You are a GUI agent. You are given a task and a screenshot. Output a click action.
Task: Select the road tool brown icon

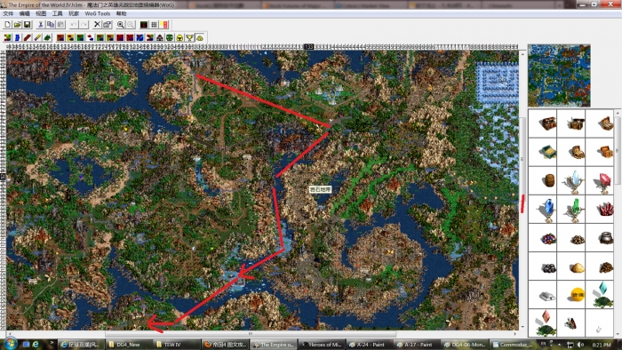(27, 37)
